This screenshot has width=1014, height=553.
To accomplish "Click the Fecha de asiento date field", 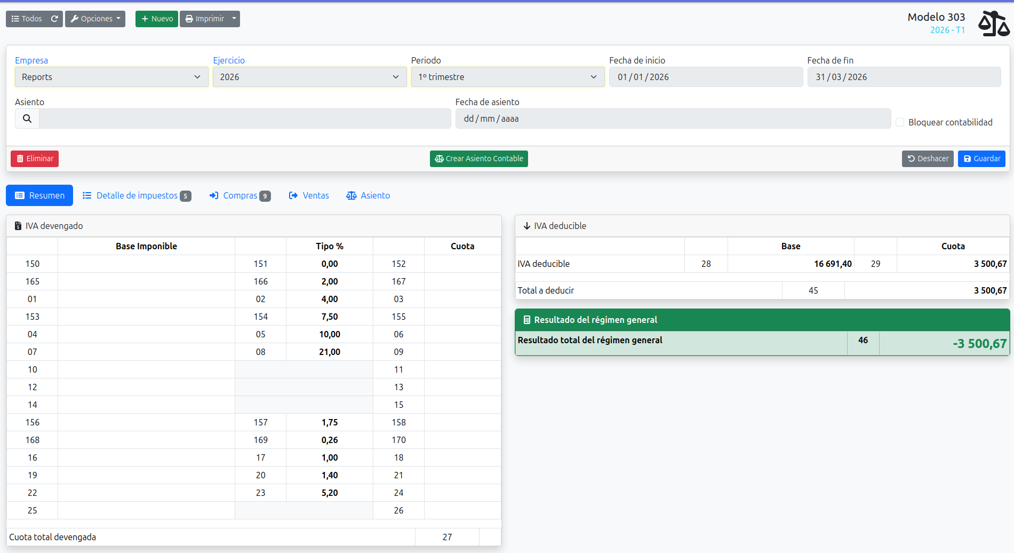I will [x=673, y=118].
